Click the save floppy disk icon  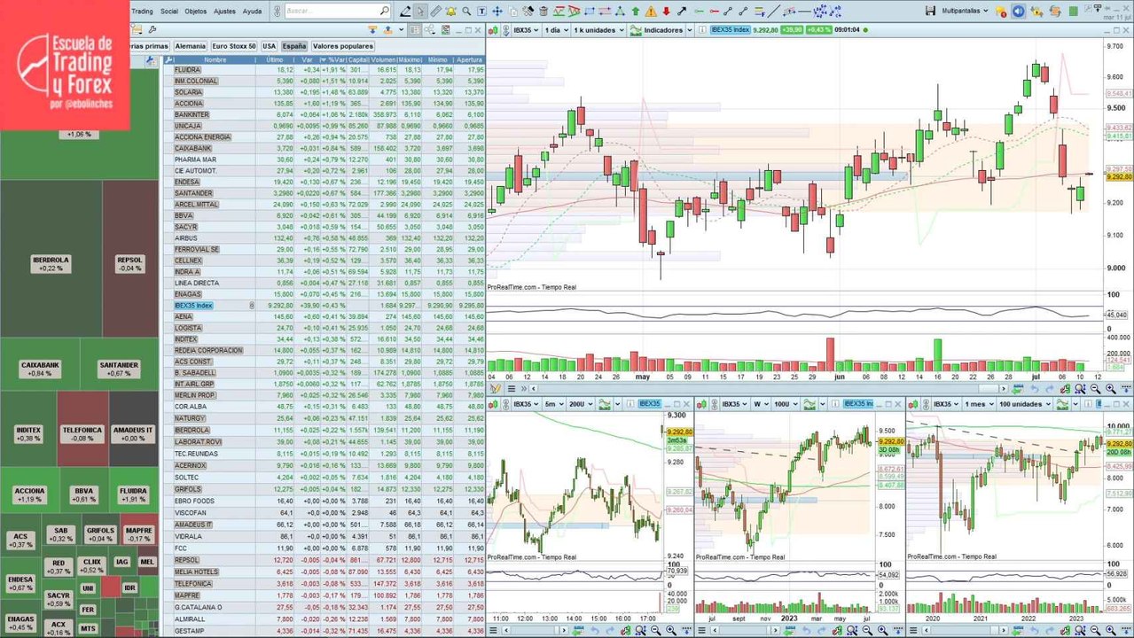(930, 11)
